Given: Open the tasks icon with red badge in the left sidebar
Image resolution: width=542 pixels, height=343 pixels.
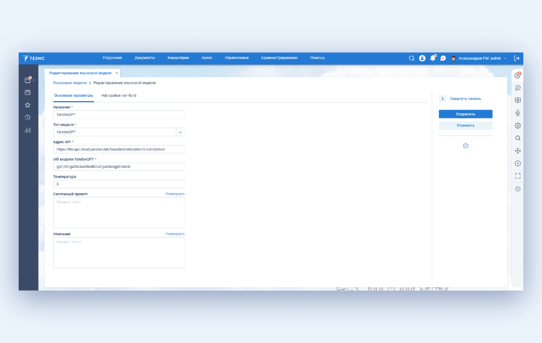Looking at the screenshot, I should (28, 80).
